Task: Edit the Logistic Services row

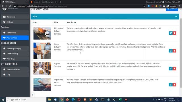Action: click(171, 69)
